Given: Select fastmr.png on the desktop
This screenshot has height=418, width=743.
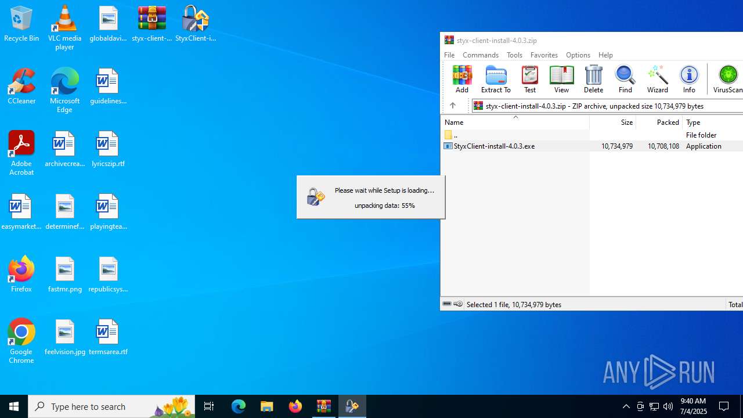Looking at the screenshot, I should [64, 275].
